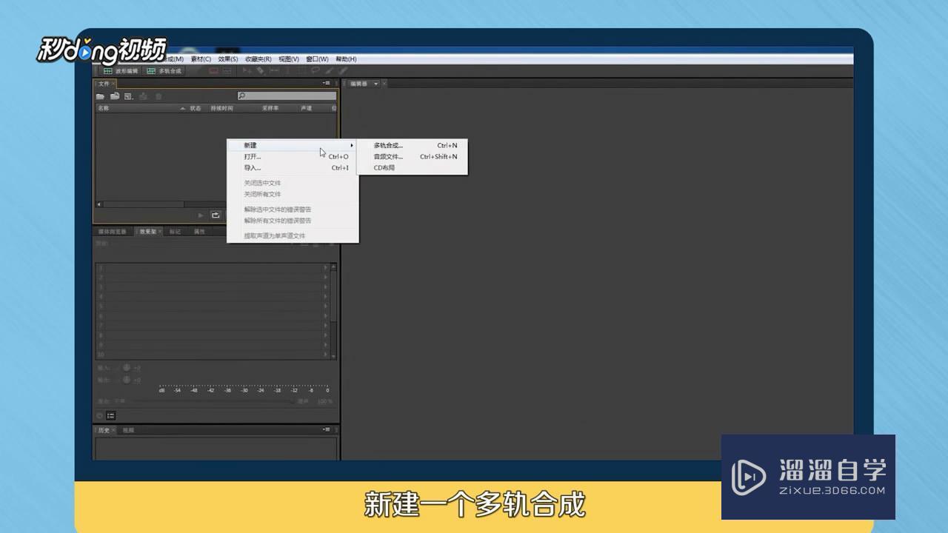The height and width of the screenshot is (533, 948).
Task: Sort files by 持续时间 column
Action: coord(221,108)
